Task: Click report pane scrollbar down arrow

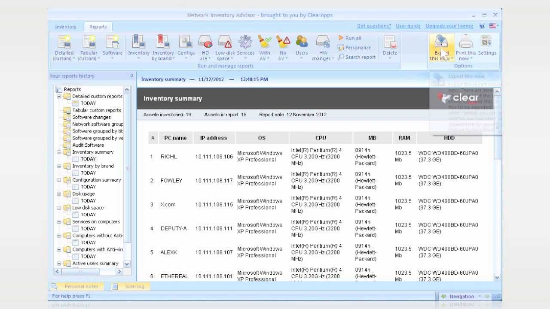Action: pyautogui.click(x=498, y=278)
